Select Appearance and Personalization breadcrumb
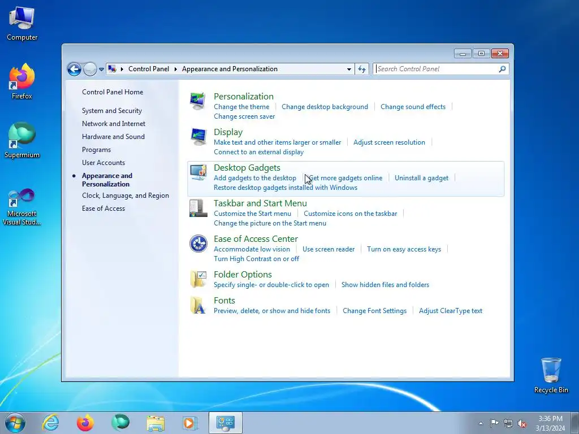The height and width of the screenshot is (434, 579). point(230,69)
